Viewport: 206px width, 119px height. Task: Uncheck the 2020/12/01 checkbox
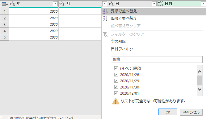(x=116, y=93)
